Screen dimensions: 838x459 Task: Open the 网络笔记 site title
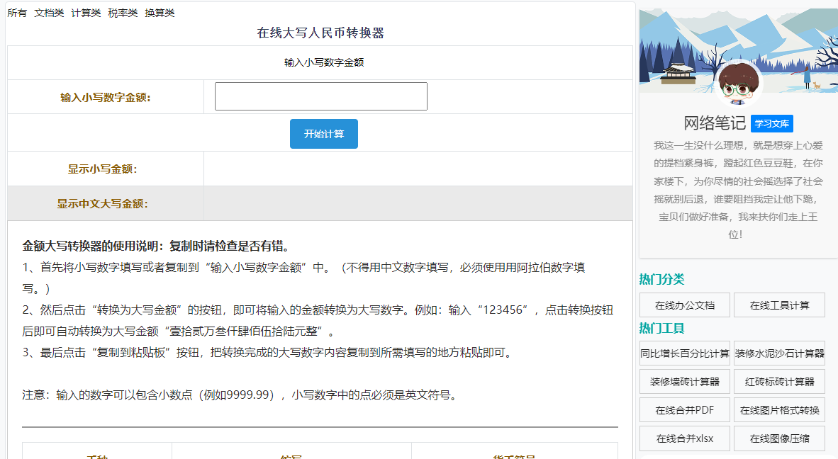(715, 123)
